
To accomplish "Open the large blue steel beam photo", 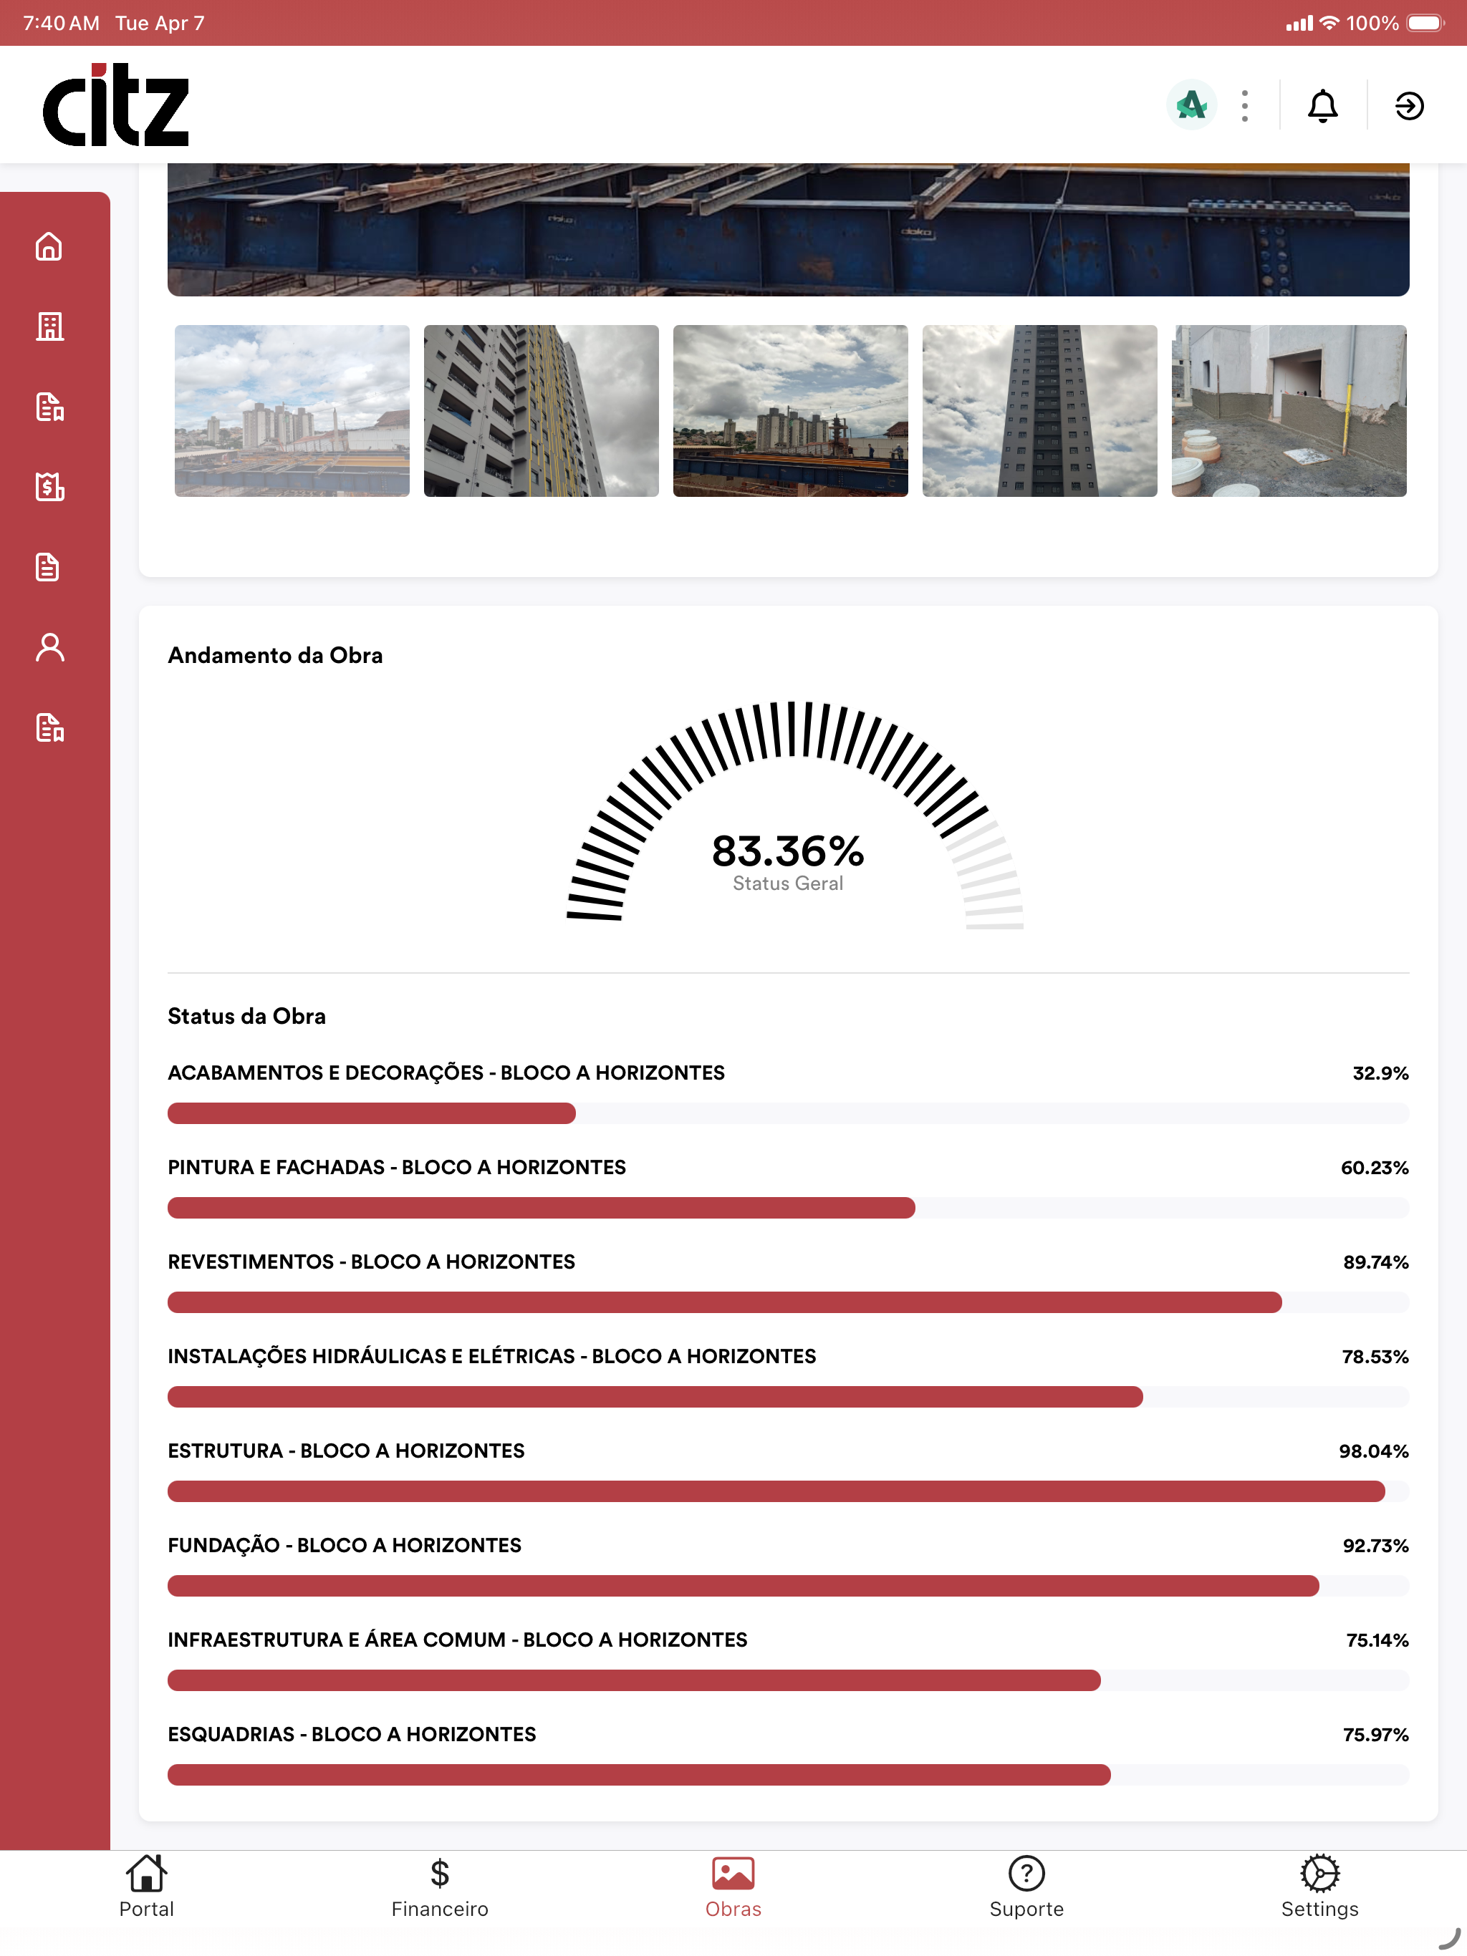I will [x=789, y=230].
